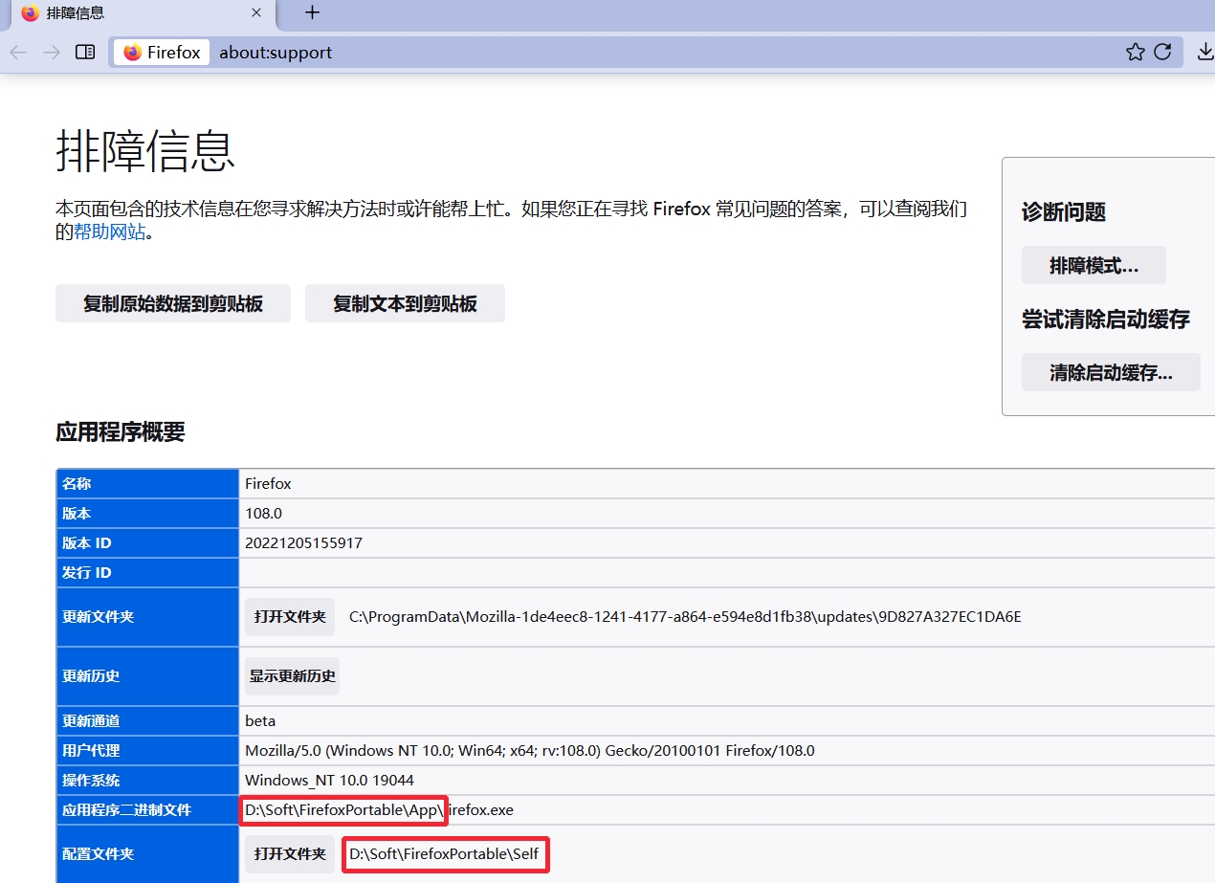Click the version value 108.0
Image resolution: width=1215 pixels, height=883 pixels.
pyautogui.click(x=263, y=514)
